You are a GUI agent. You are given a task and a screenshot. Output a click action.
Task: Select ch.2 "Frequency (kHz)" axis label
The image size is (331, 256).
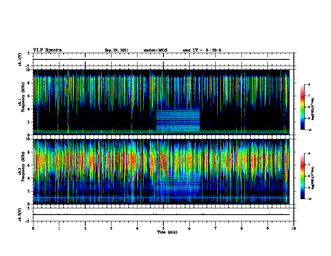pyautogui.click(x=23, y=166)
